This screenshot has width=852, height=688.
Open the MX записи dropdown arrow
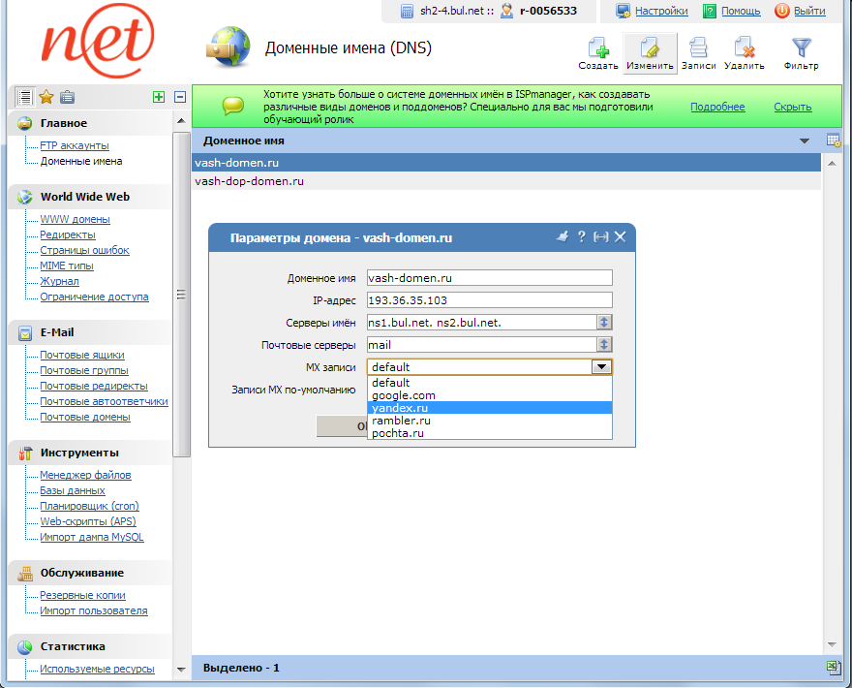[602, 367]
